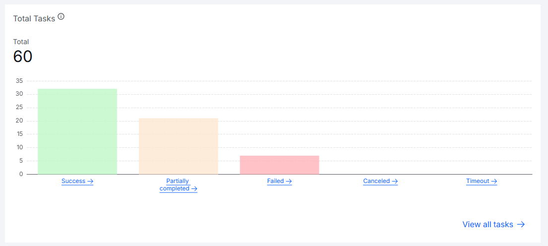Click the Total Tasks heading
The image size is (548, 246).
[x=34, y=19]
